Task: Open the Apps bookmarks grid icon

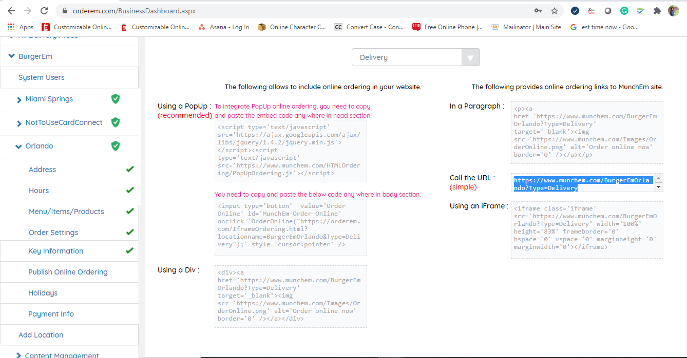Action: point(11,27)
